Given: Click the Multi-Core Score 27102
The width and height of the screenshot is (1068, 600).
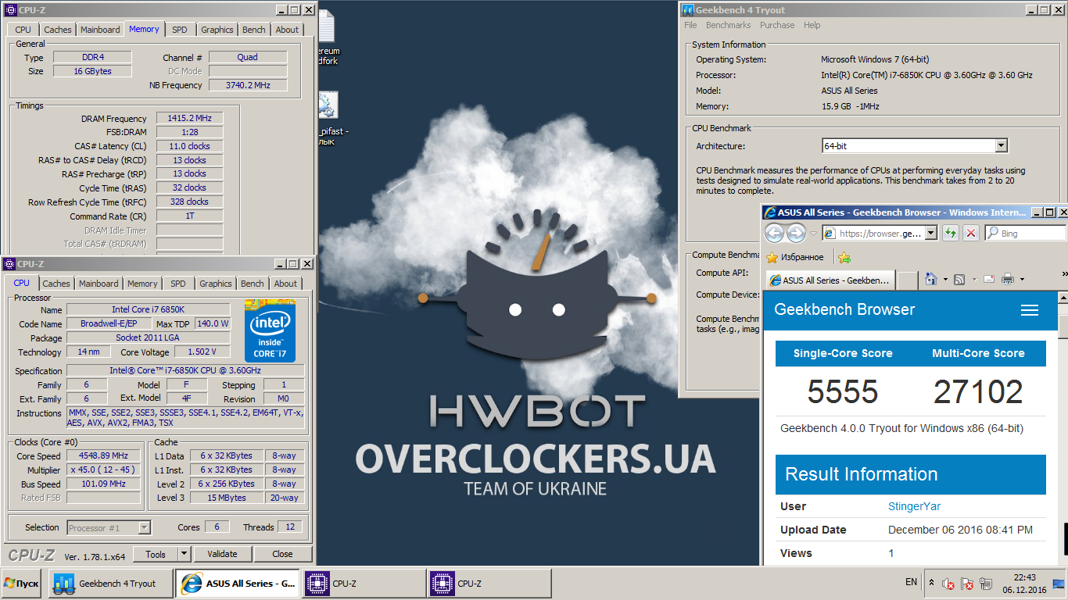Looking at the screenshot, I should pyautogui.click(x=978, y=391).
